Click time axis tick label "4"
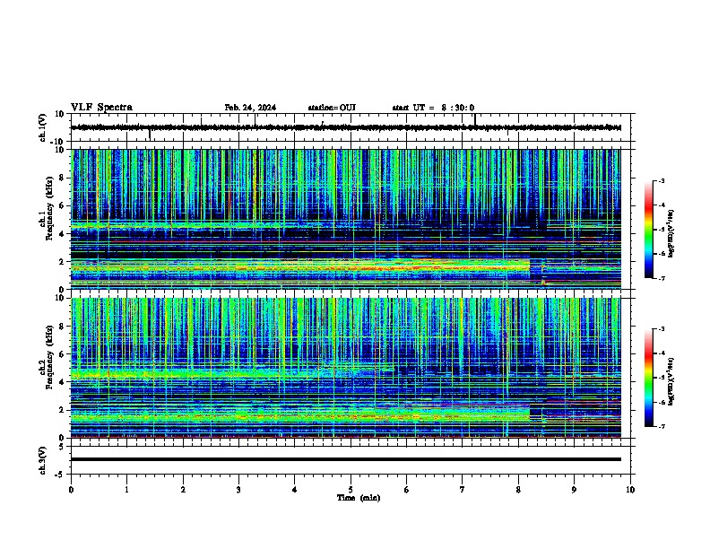 (x=295, y=490)
